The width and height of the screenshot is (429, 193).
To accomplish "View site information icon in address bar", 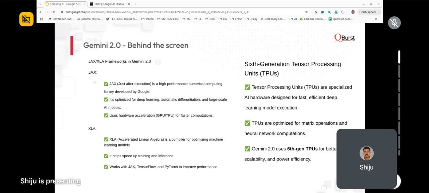I will (62, 12).
